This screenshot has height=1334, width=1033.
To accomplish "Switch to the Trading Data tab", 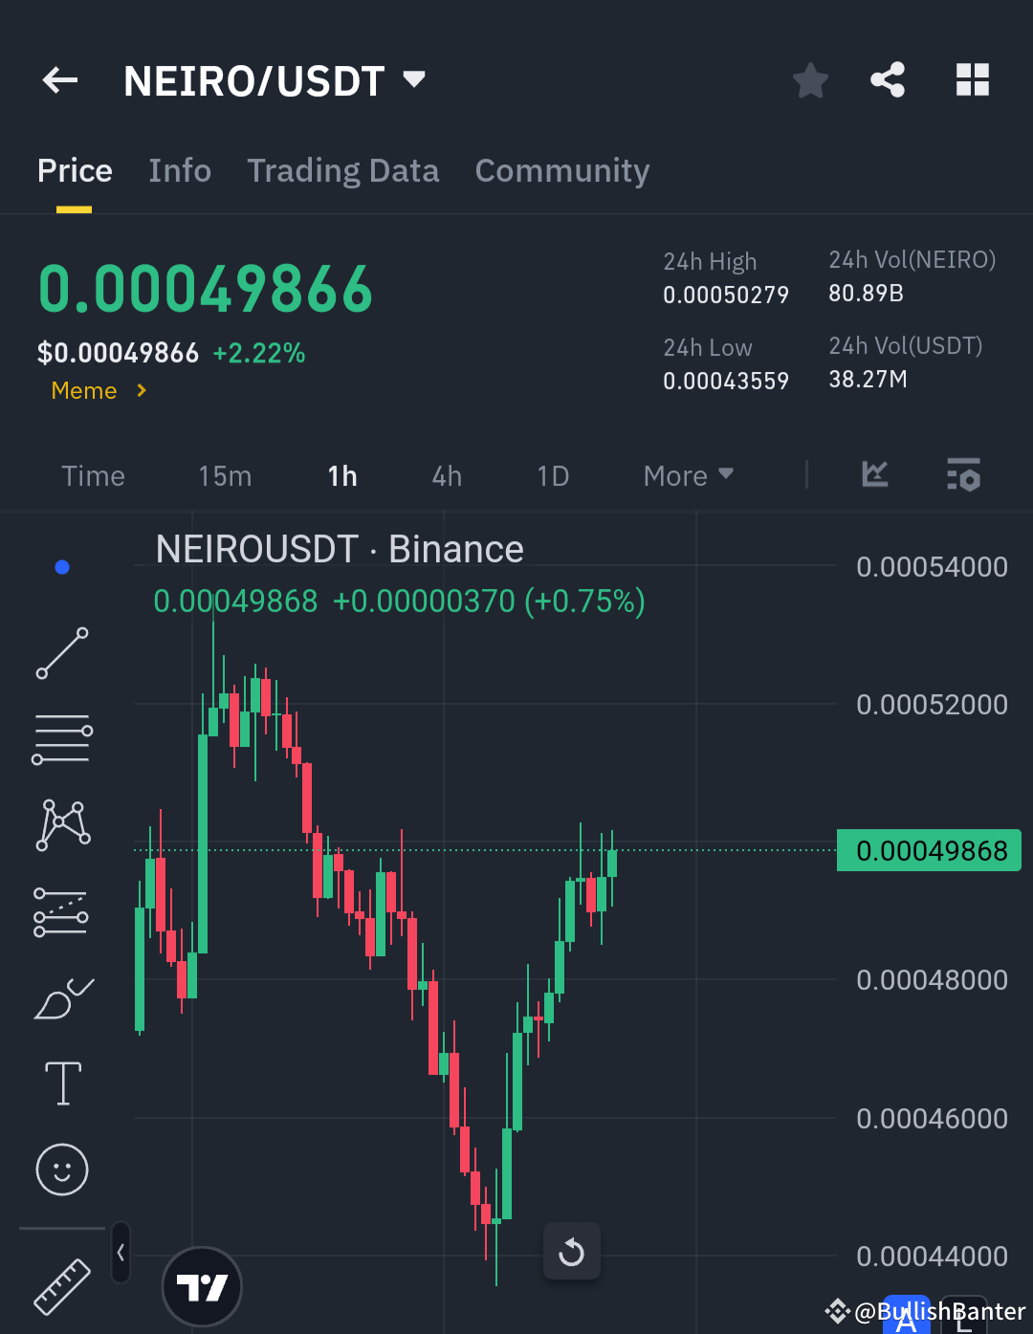I will 342,170.
